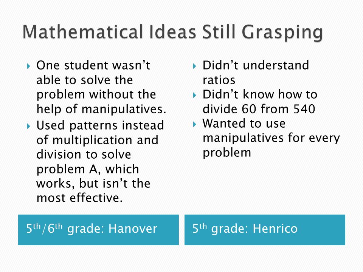Click the arrow bullet before 'Didn't understand ratios'
The width and height of the screenshot is (363, 272).
click(194, 66)
